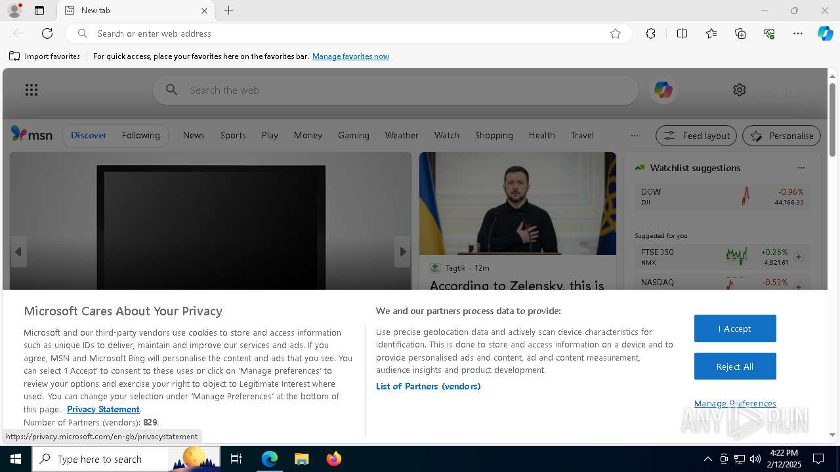
Task: Click the Personalise button
Action: (x=782, y=136)
